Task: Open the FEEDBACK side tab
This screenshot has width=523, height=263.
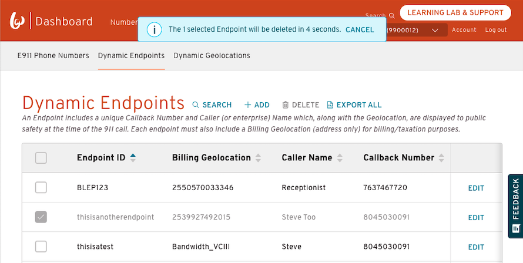Action: 515,206
